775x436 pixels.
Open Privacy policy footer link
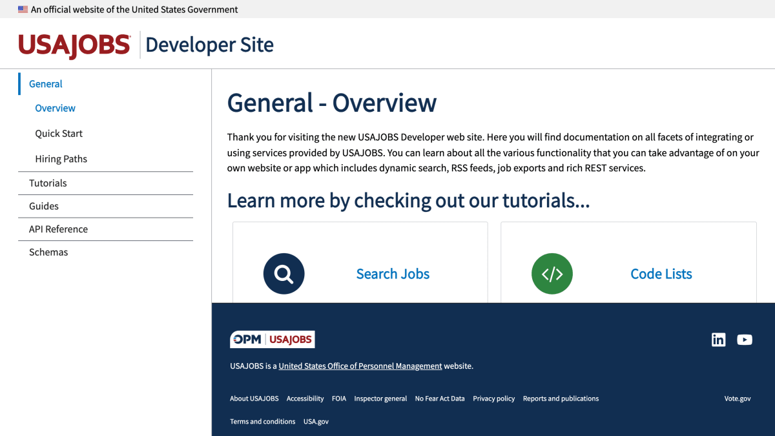[x=494, y=399]
